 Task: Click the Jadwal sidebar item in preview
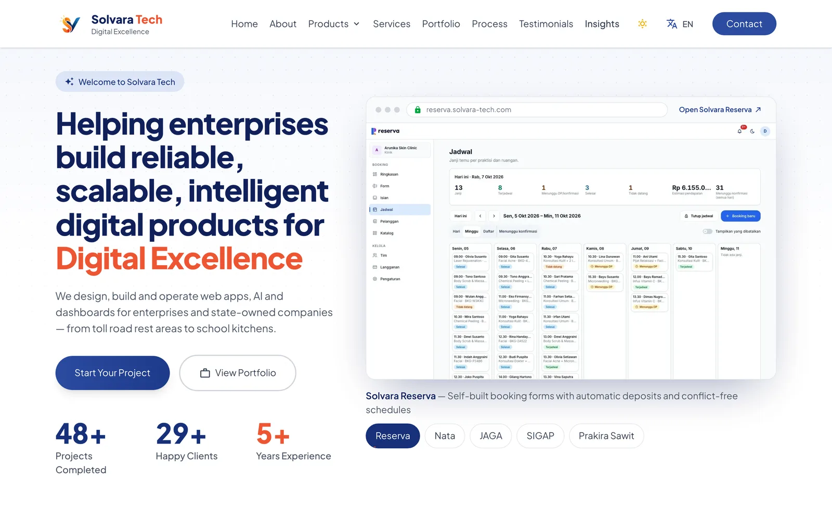(400, 210)
